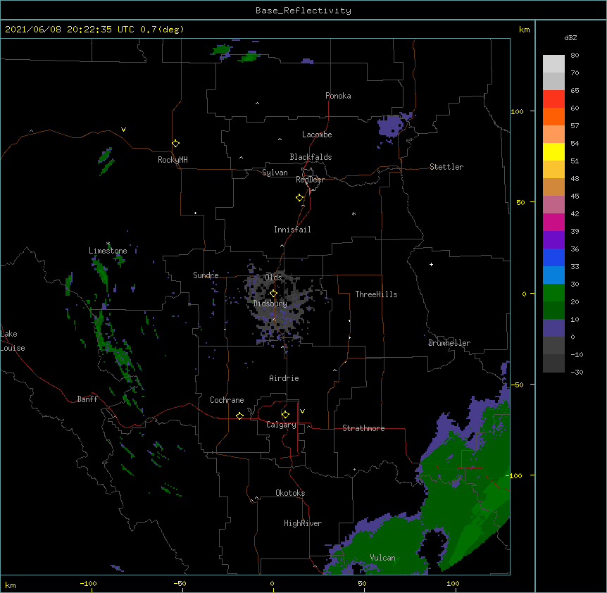
Task: Click the dBZ legend heading
Action: pyautogui.click(x=570, y=37)
